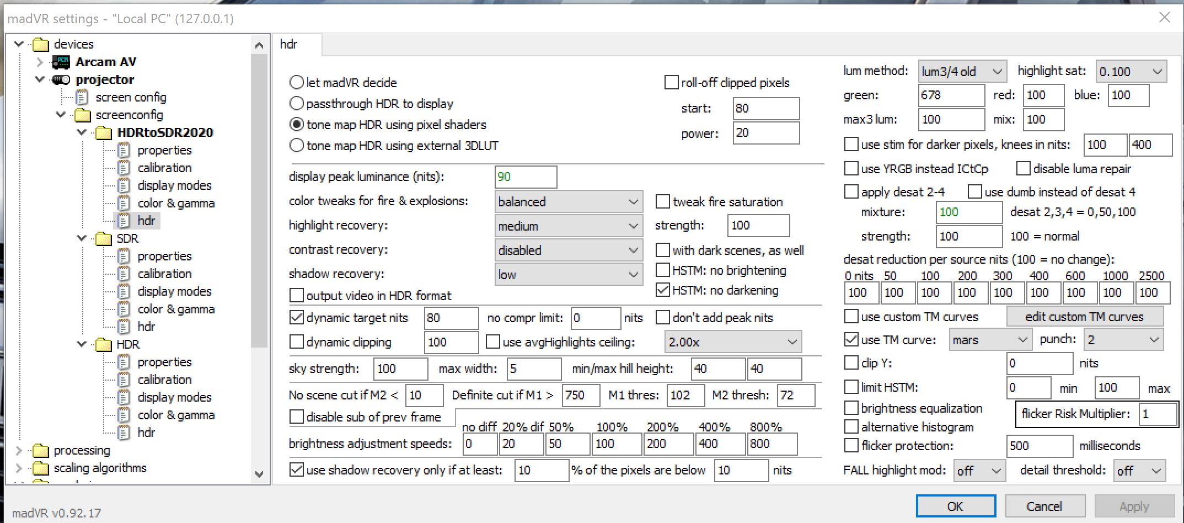Click the projector device icon
The height and width of the screenshot is (523, 1184).
pos(61,79)
